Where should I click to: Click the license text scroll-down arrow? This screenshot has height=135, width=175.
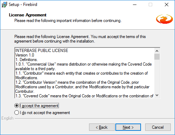[157, 95]
